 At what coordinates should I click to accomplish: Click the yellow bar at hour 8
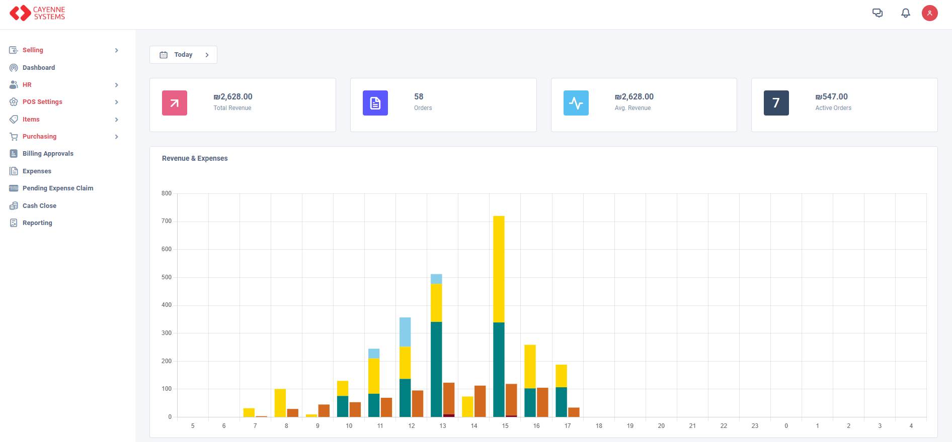(x=280, y=403)
